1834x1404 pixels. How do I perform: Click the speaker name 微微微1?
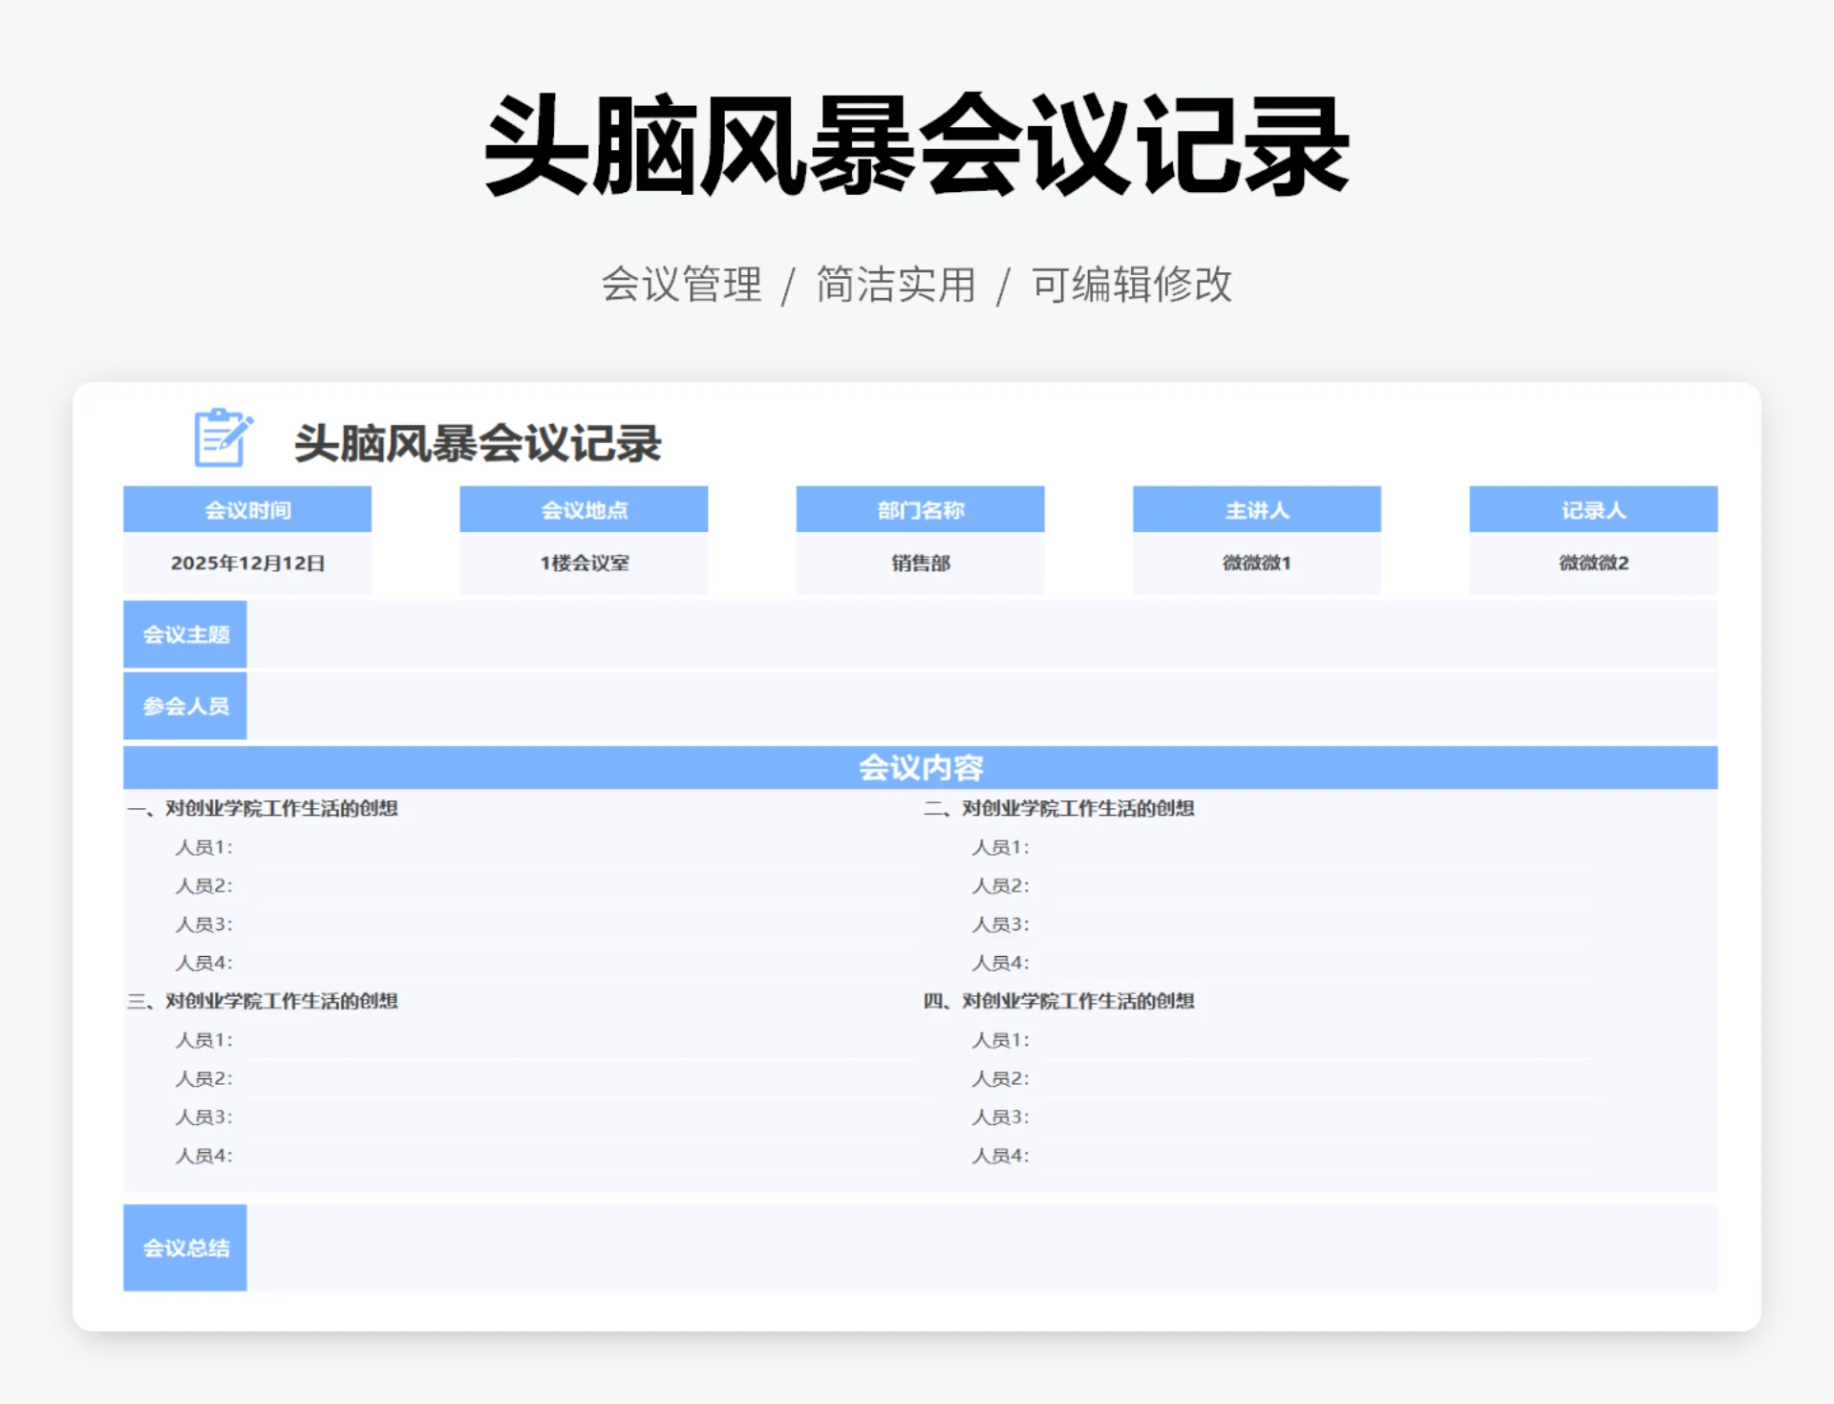pos(1257,563)
